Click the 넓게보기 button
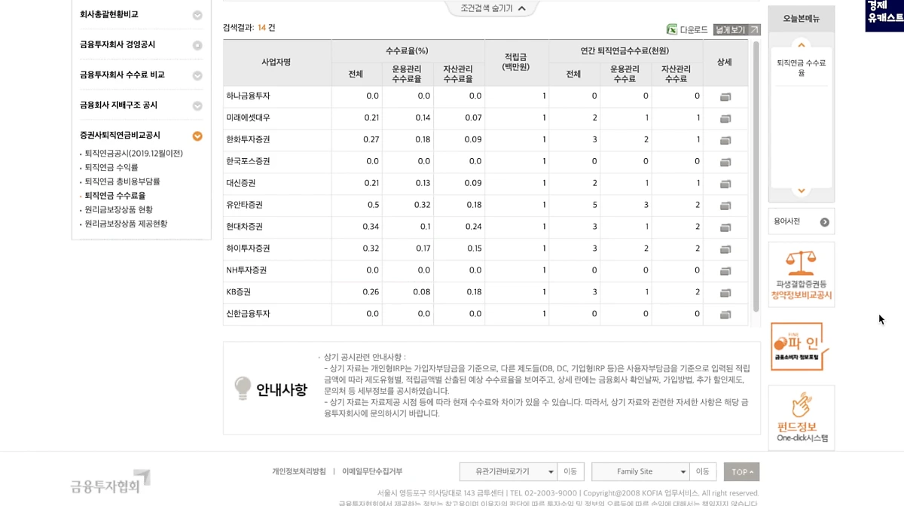Viewport: 904px width, 506px height. coord(737,30)
